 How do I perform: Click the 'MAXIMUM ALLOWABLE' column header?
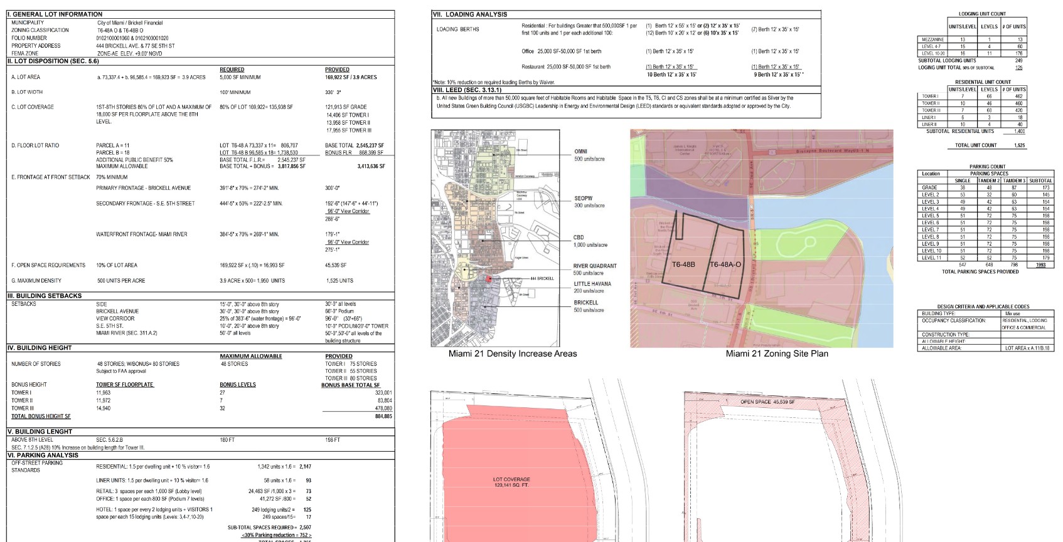tap(251, 356)
